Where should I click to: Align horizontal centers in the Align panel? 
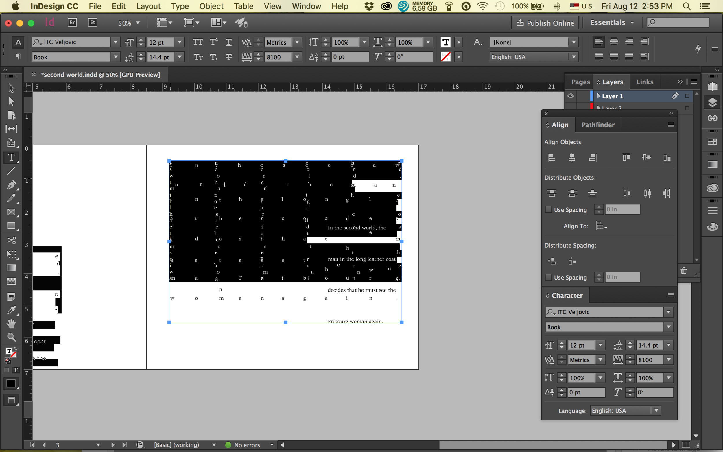572,158
